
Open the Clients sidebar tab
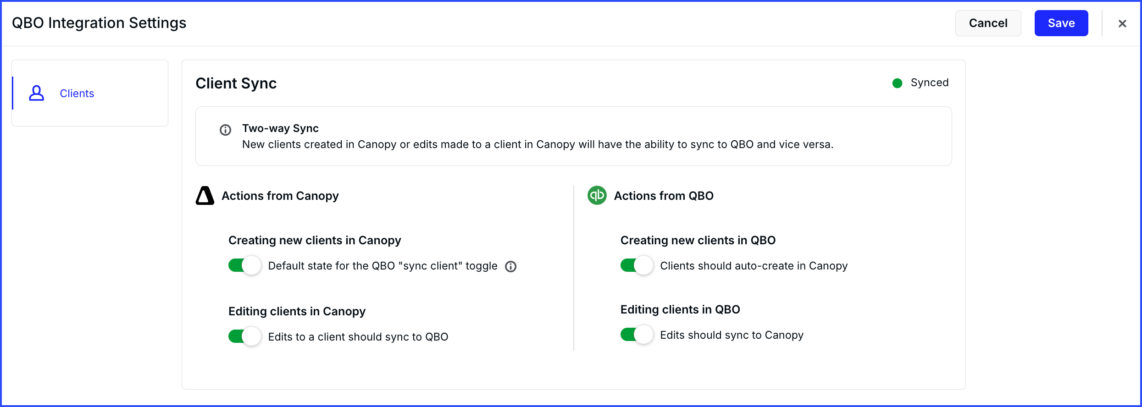click(90, 93)
